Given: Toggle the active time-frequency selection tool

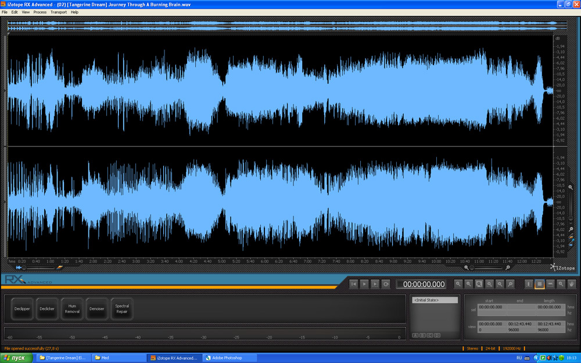Looking at the screenshot, I should (539, 284).
